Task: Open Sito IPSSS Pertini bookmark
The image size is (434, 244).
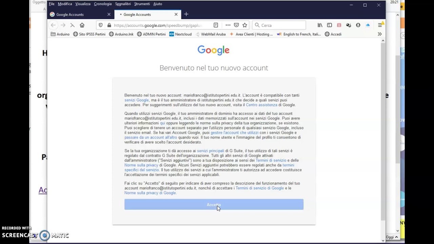Action: click(89, 34)
